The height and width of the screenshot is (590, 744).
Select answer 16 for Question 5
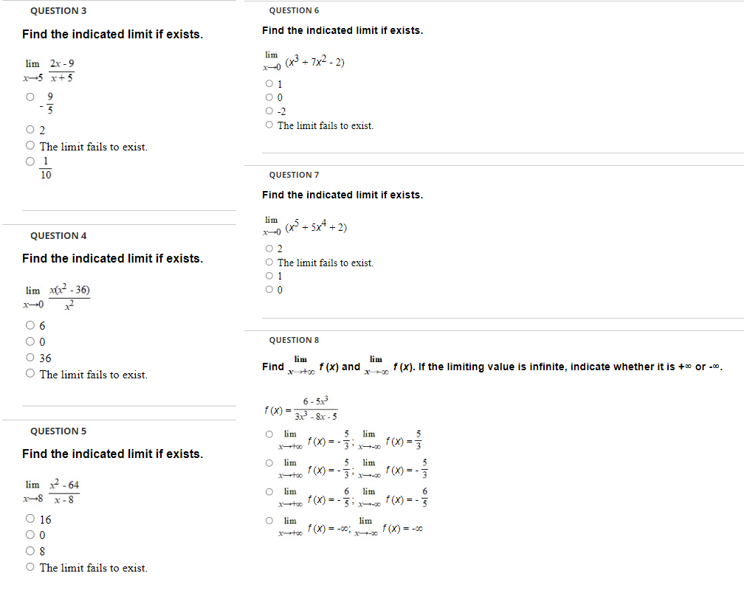tap(30, 518)
